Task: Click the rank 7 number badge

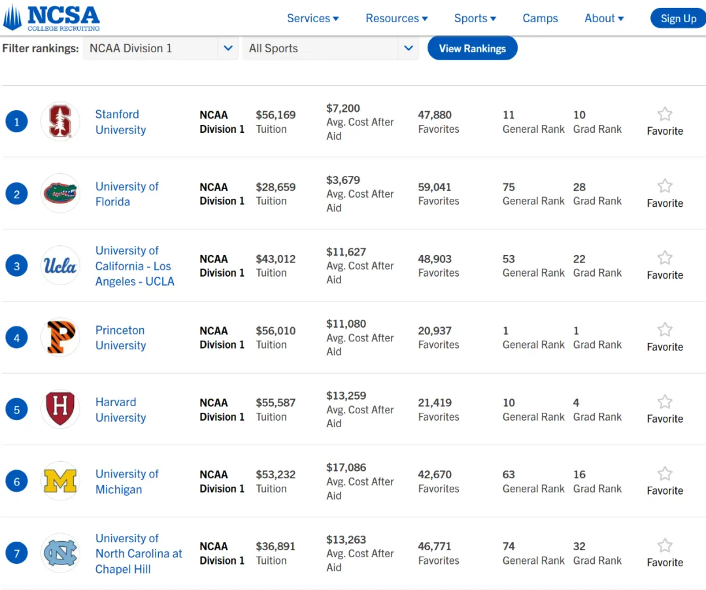Action: tap(16, 553)
